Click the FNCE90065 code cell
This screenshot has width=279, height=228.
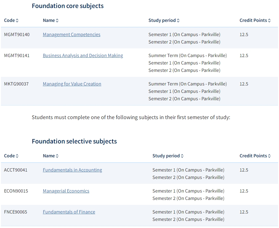point(16,212)
